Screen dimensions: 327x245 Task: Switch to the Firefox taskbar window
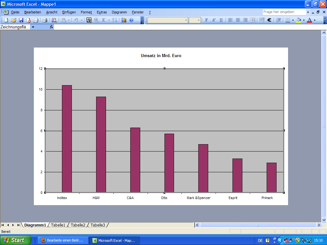click(x=63, y=240)
